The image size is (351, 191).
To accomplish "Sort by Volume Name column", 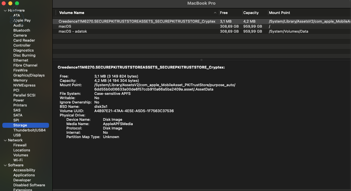I will click(x=72, y=13).
